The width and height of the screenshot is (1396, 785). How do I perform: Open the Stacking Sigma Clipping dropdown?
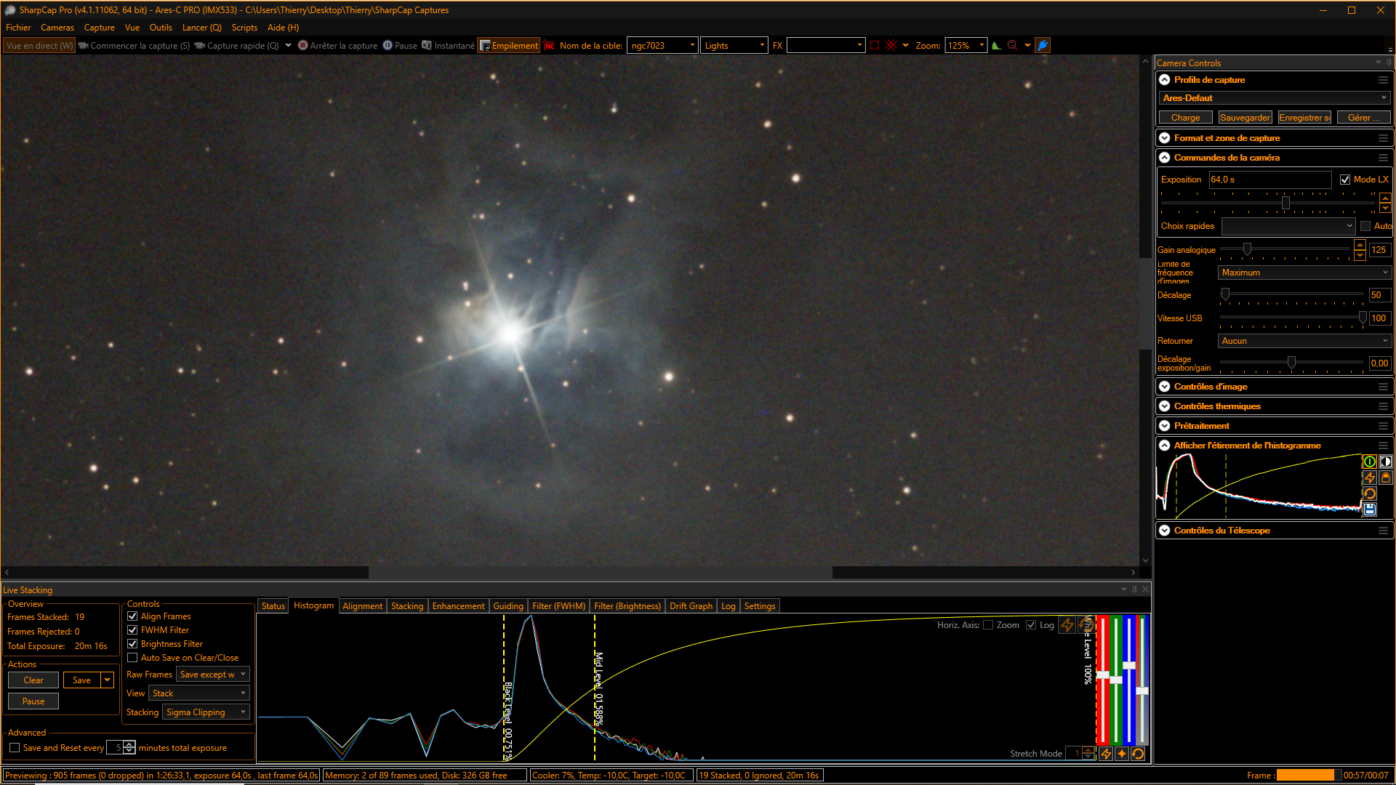click(x=206, y=712)
